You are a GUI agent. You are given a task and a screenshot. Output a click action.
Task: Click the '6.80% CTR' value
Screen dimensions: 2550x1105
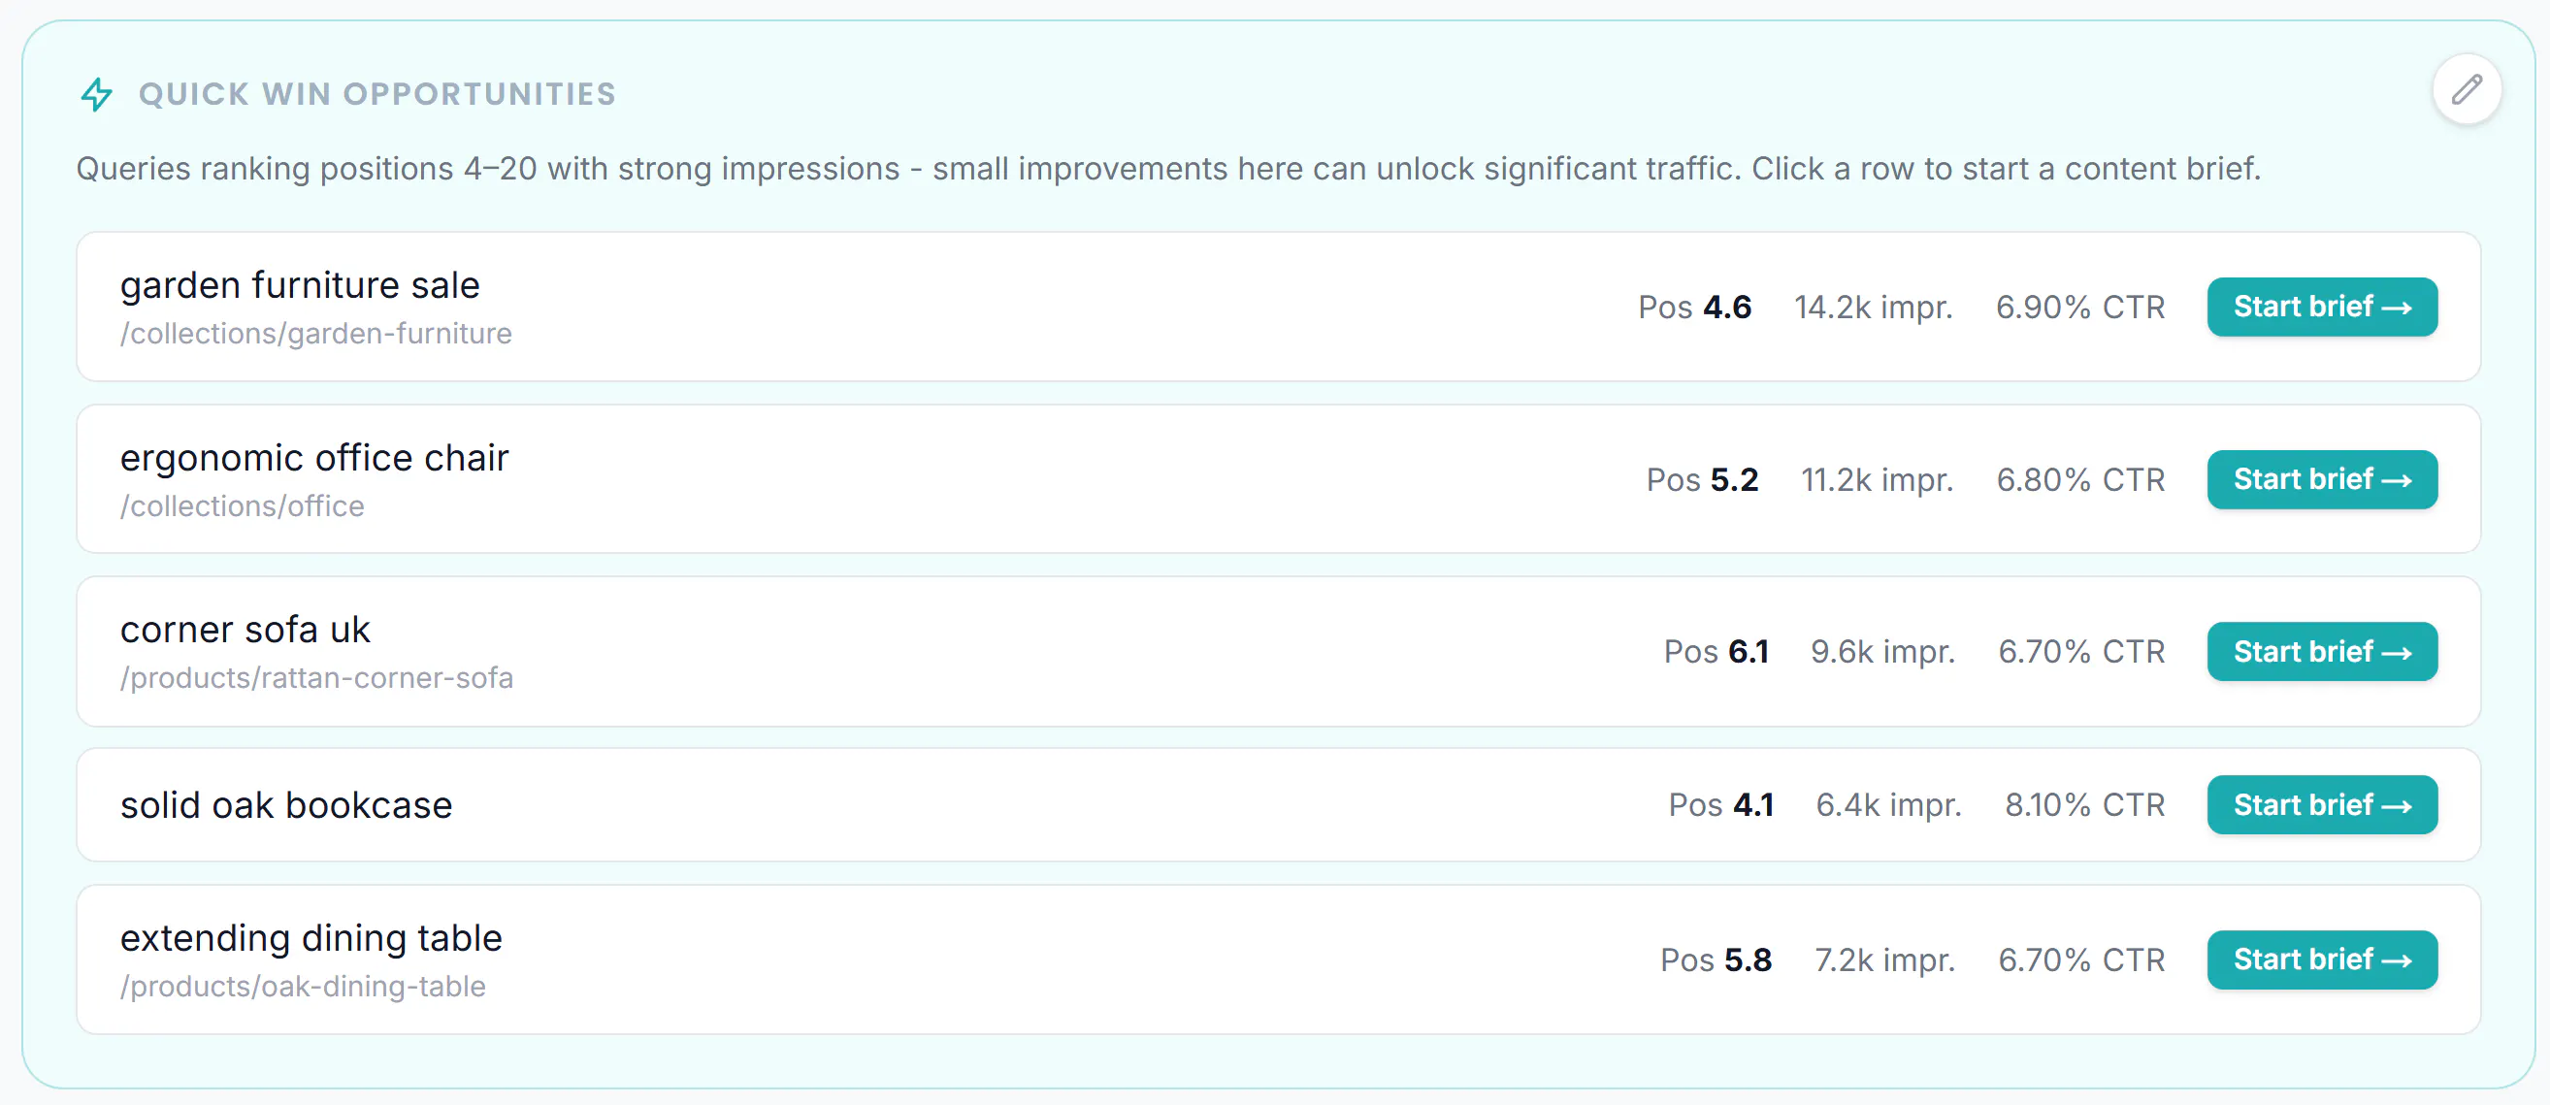[x=2080, y=479]
